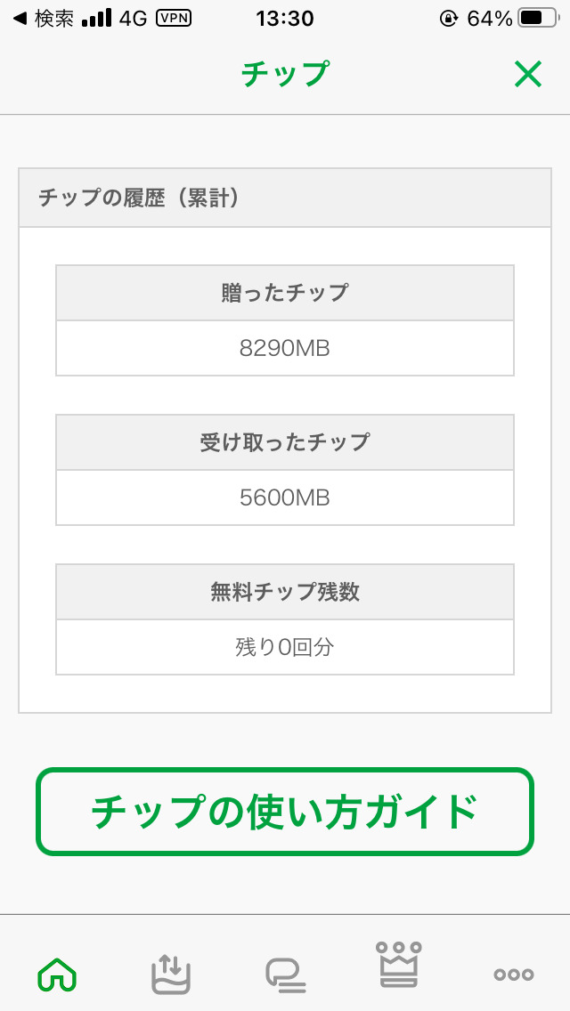Select the 贈ったチップ header cell
Screen dimensions: 570x1011
(285, 293)
